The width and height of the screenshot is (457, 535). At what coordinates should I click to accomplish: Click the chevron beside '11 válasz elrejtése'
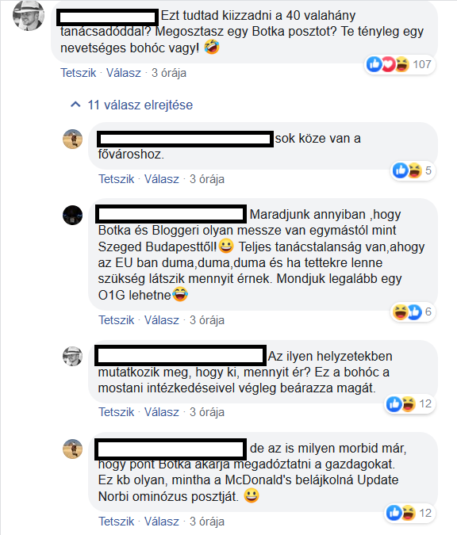[75, 105]
